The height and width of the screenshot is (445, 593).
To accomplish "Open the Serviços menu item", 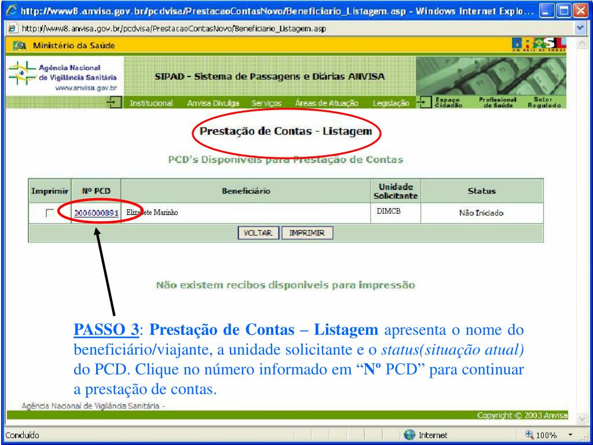I will coord(266,103).
